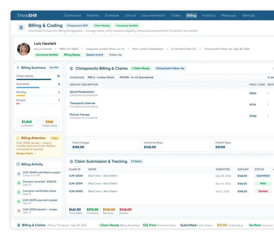Viewport: 274px width, 239px height.
Task: Click the 3 Claims count badge
Action: pos(136,161)
